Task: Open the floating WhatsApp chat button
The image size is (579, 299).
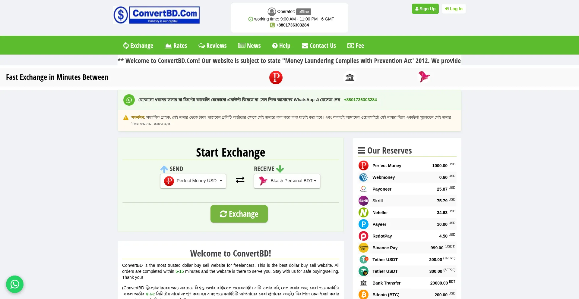Action: tap(15, 284)
